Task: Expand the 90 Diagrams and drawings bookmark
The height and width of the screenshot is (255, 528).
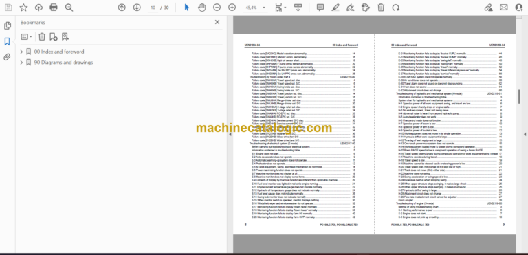Action: coord(21,63)
